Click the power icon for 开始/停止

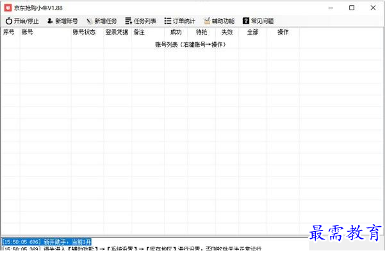click(9, 21)
